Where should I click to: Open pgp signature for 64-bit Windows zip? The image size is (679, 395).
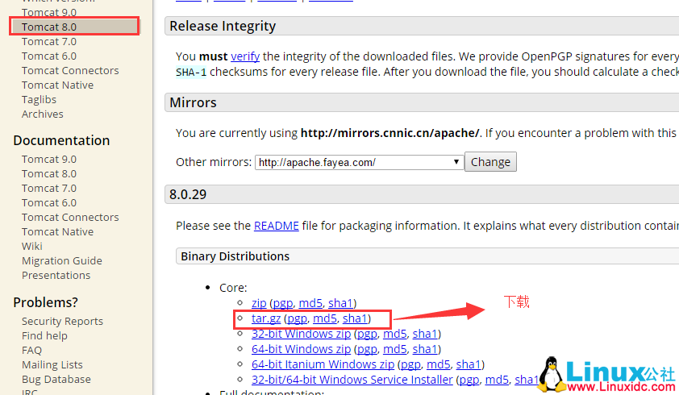(x=367, y=349)
